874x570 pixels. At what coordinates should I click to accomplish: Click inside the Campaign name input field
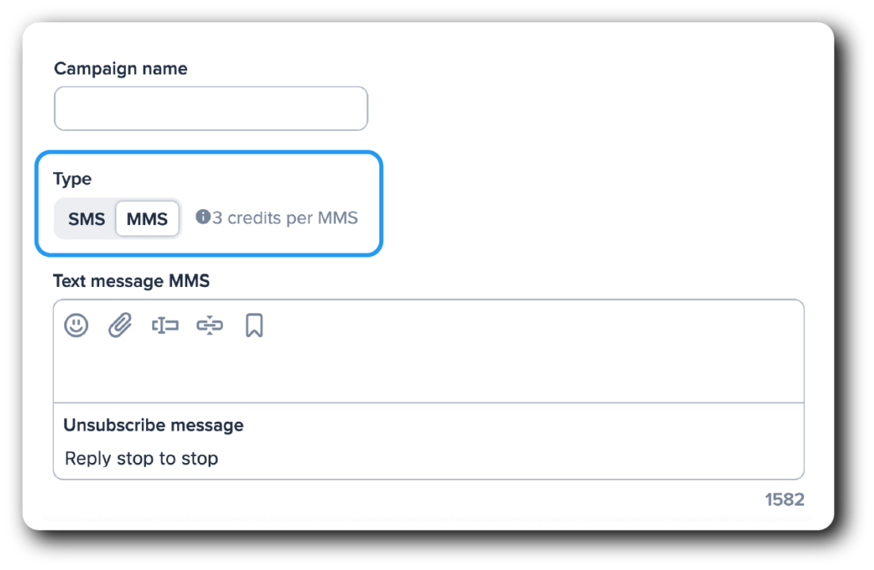[x=210, y=108]
